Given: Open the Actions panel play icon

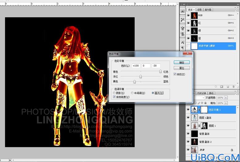Looking at the screenshot, I should (x=183, y=11).
